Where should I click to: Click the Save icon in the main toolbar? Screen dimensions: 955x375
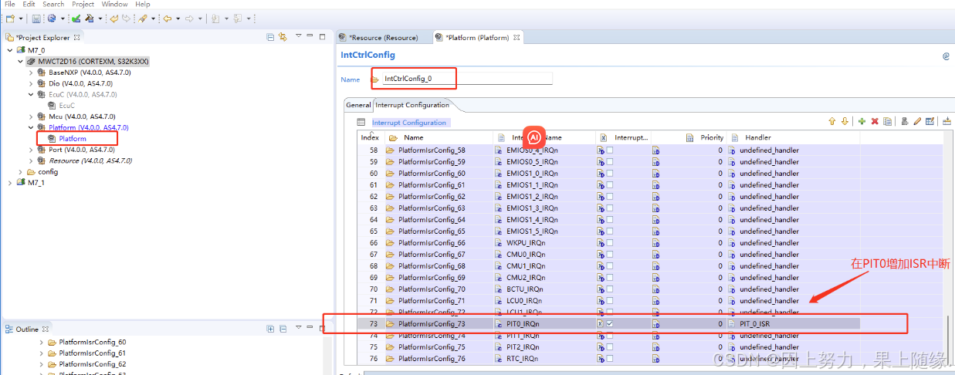tap(36, 18)
